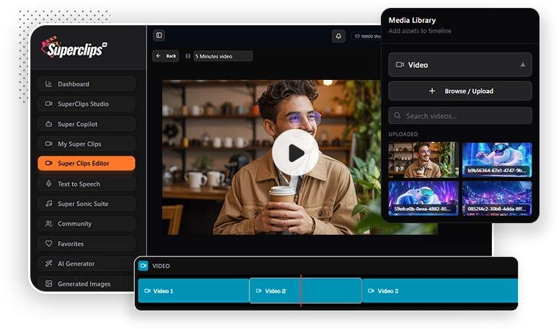Screen dimensions: 559x329
Task: Open the Favorites page
Action: pos(87,243)
